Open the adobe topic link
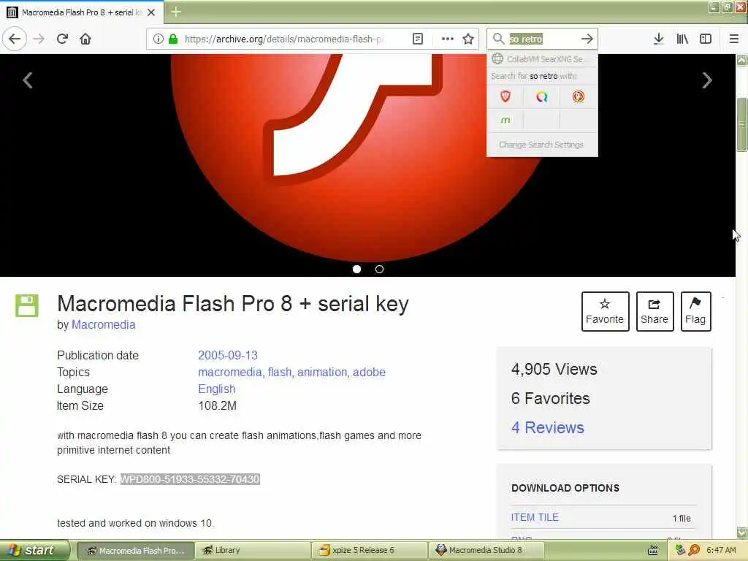 coord(369,372)
